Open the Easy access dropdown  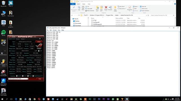[122, 9]
